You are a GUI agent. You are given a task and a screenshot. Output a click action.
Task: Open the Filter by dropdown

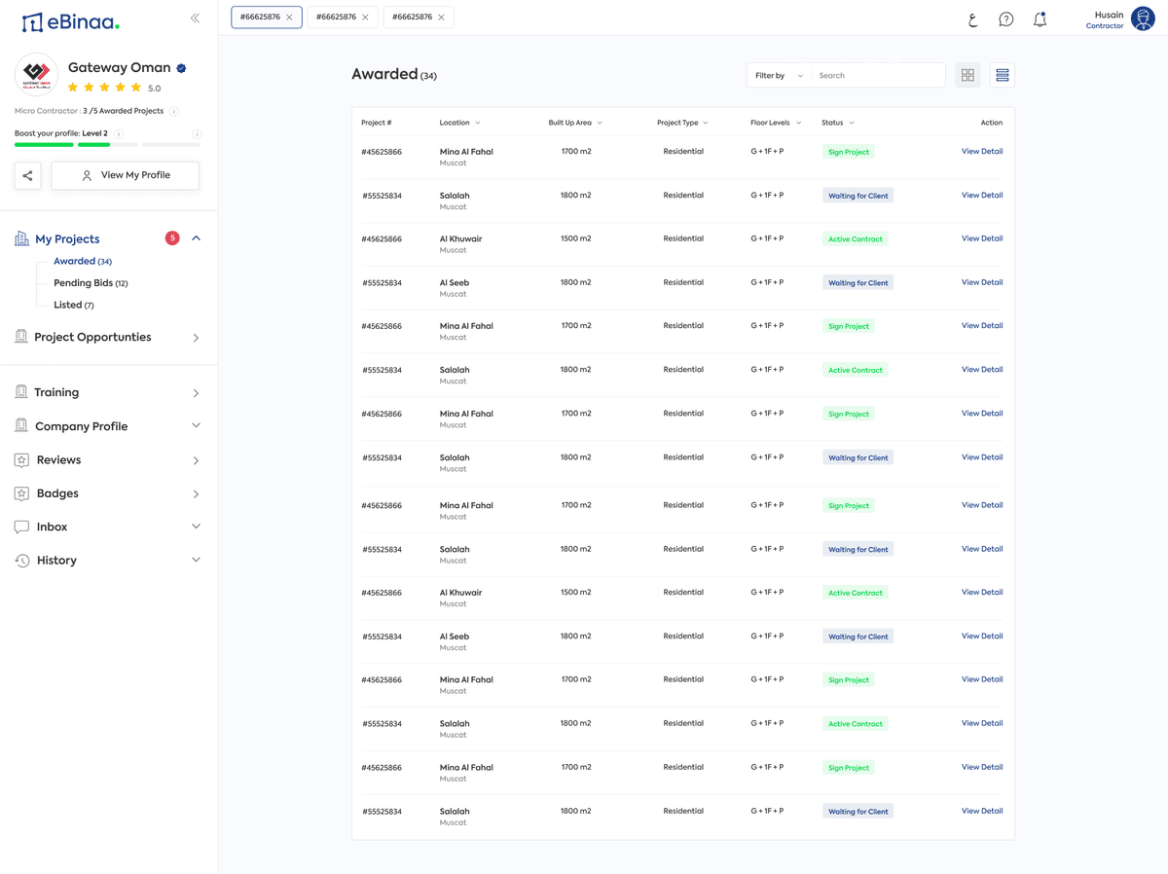(x=779, y=75)
